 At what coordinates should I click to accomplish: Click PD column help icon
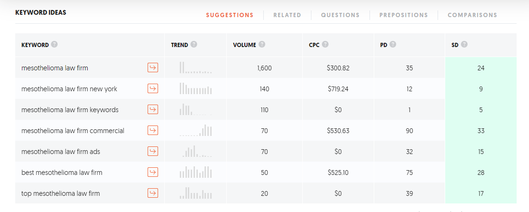393,45
